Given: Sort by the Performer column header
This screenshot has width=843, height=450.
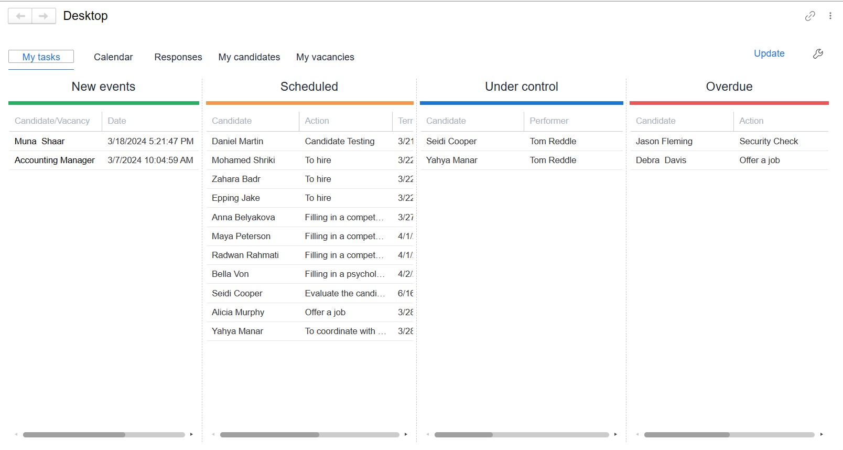Looking at the screenshot, I should click(x=549, y=121).
